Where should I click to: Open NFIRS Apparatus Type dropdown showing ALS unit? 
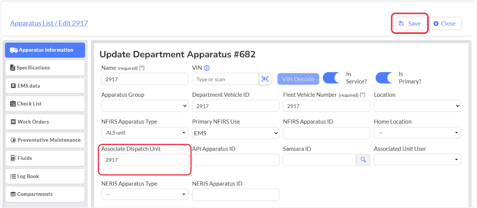click(145, 133)
